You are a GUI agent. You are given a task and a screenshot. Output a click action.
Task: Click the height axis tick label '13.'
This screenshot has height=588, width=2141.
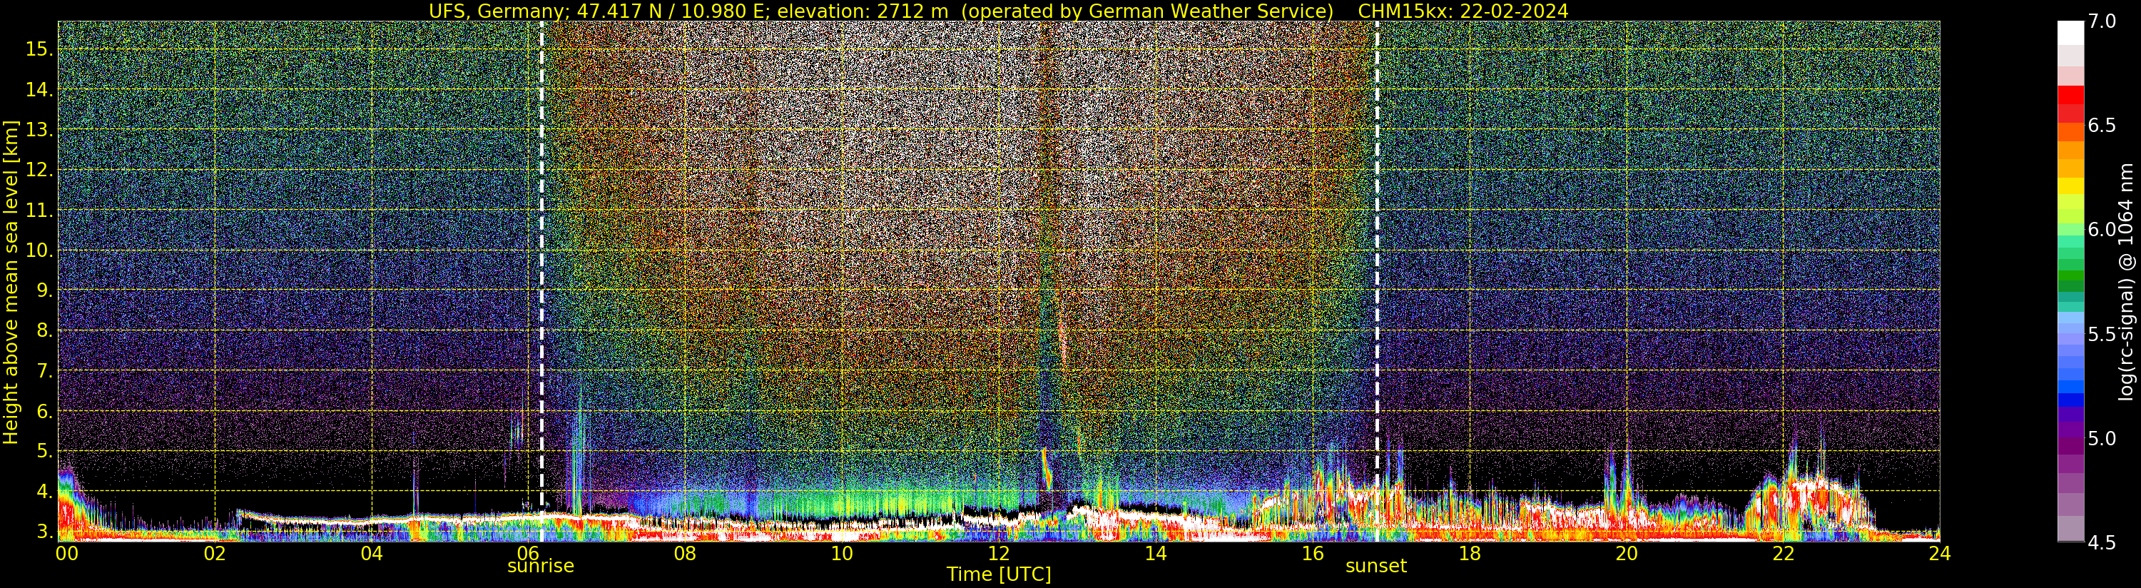tap(39, 129)
